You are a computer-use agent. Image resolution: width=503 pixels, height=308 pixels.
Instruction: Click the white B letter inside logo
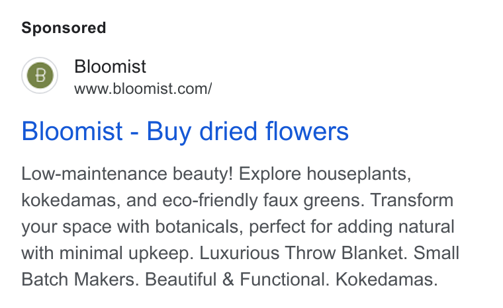pyautogui.click(x=40, y=75)
